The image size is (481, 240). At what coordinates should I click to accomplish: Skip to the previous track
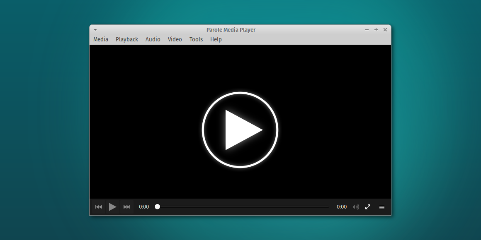coord(99,207)
